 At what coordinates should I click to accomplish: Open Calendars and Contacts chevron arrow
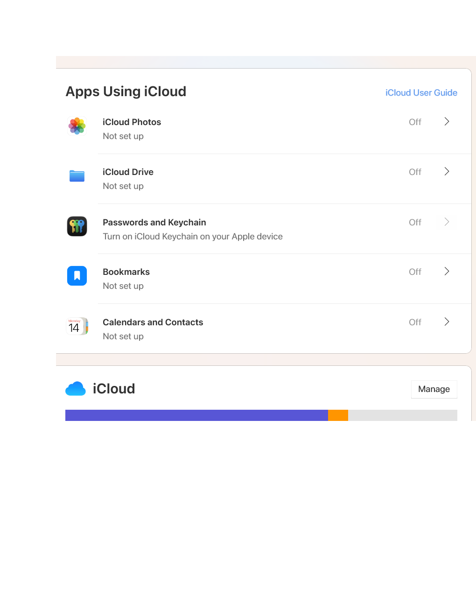tap(447, 322)
